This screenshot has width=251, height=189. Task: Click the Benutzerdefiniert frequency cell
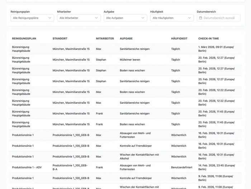coord(181,167)
